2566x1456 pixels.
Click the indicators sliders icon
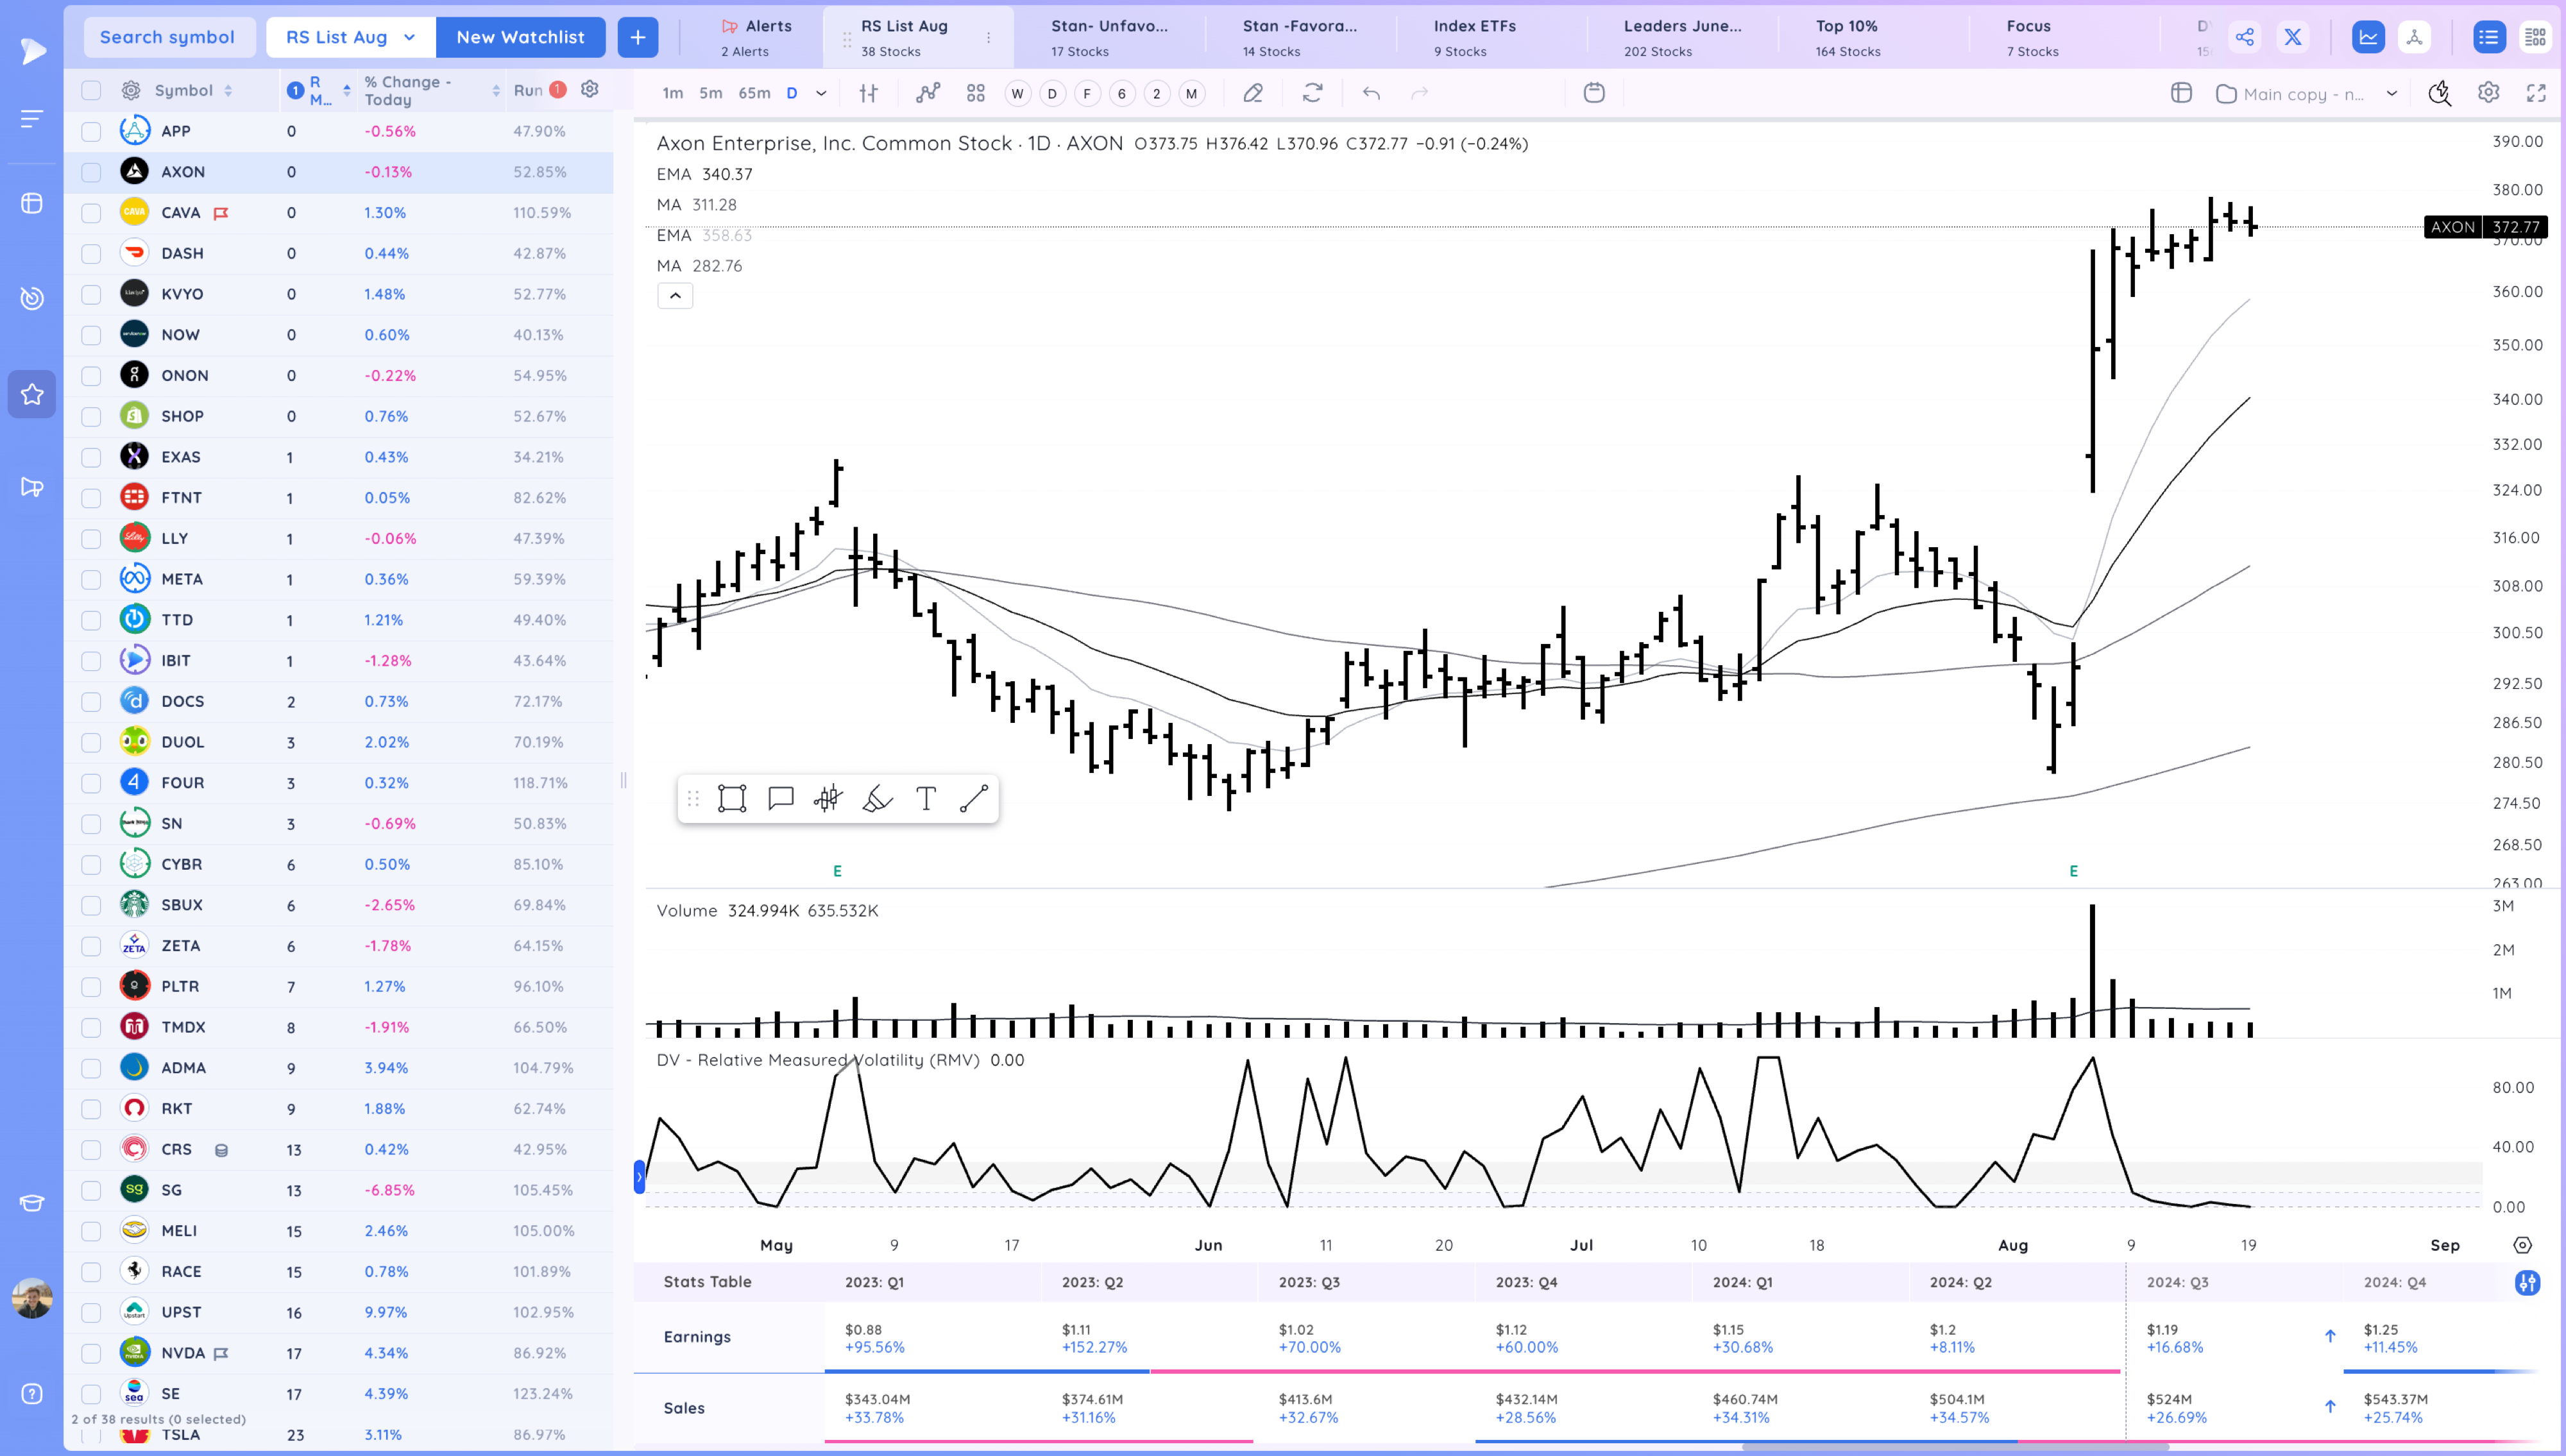pos(869,93)
